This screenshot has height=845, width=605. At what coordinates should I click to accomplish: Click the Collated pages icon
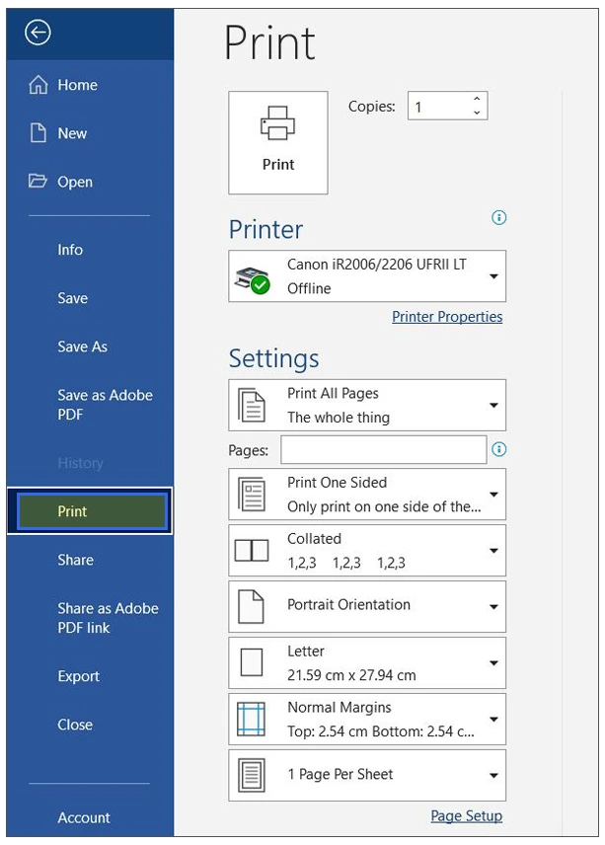click(252, 550)
